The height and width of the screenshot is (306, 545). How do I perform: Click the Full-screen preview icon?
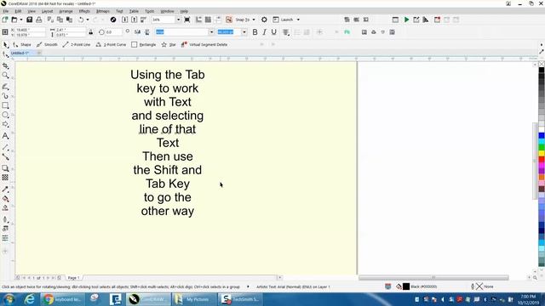187,20
